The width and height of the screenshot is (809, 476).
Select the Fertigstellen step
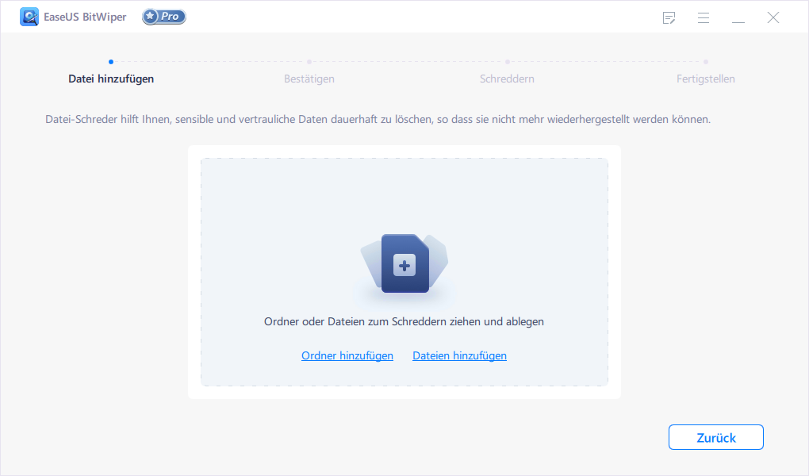coord(705,79)
